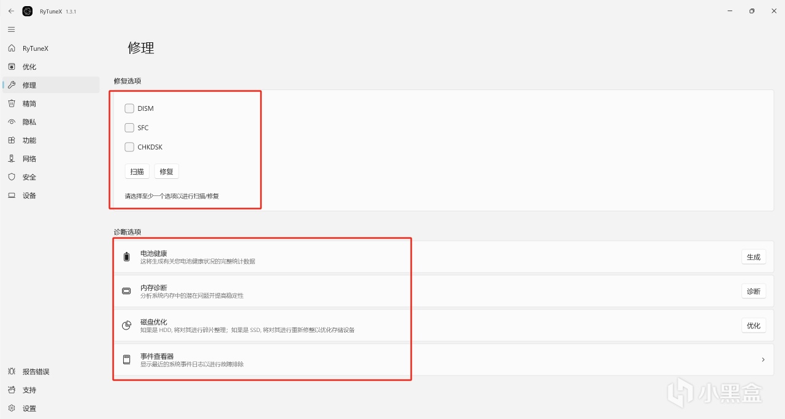This screenshot has width=785, height=419.
Task: Enable the CHKDSK checkbox
Action: coord(129,147)
